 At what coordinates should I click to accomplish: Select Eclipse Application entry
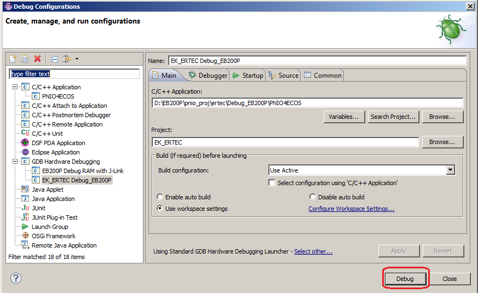tap(55, 152)
